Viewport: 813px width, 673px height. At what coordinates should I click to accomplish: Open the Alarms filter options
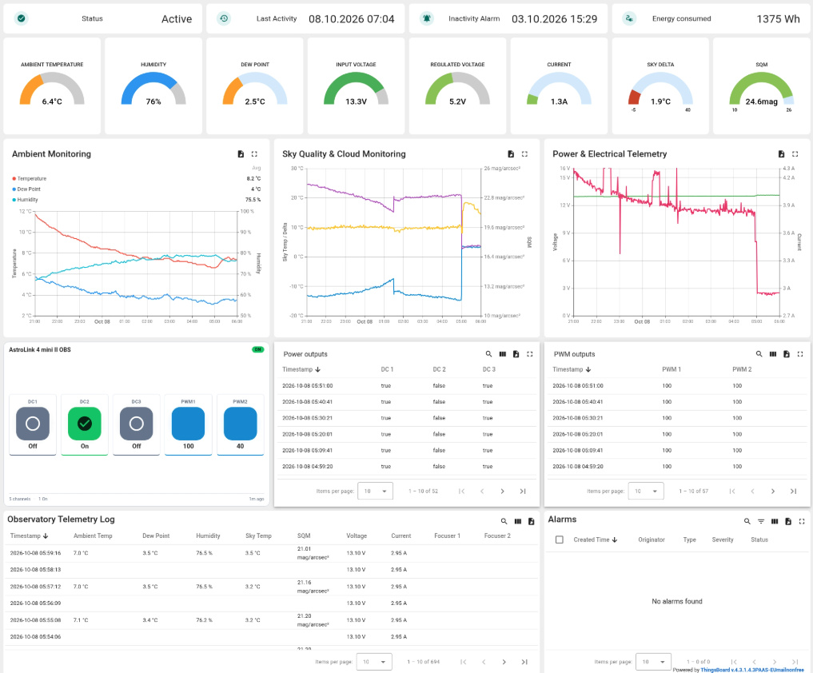(x=760, y=522)
